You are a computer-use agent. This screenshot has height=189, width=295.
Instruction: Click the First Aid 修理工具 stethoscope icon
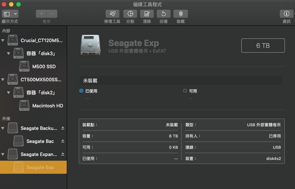[x=112, y=14]
